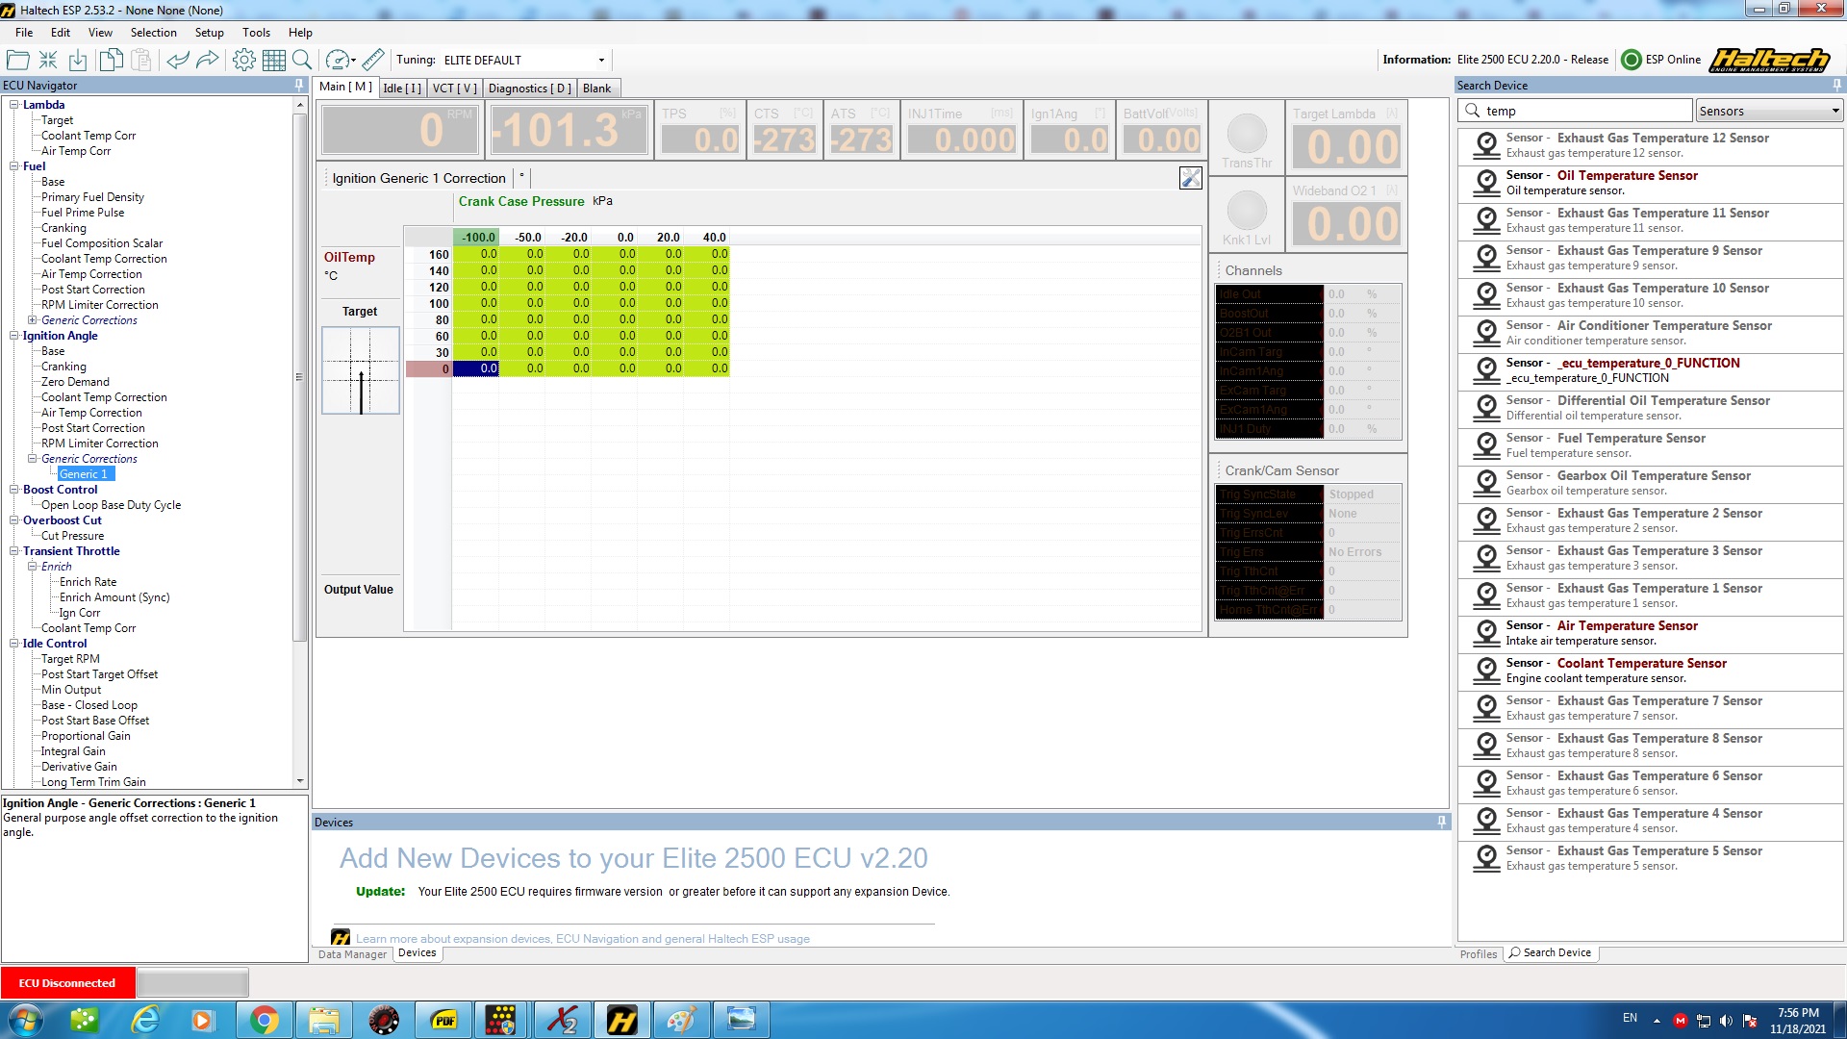Undo the last change via toolbar arrow
Viewport: 1847px width, 1039px height.
coord(178,60)
